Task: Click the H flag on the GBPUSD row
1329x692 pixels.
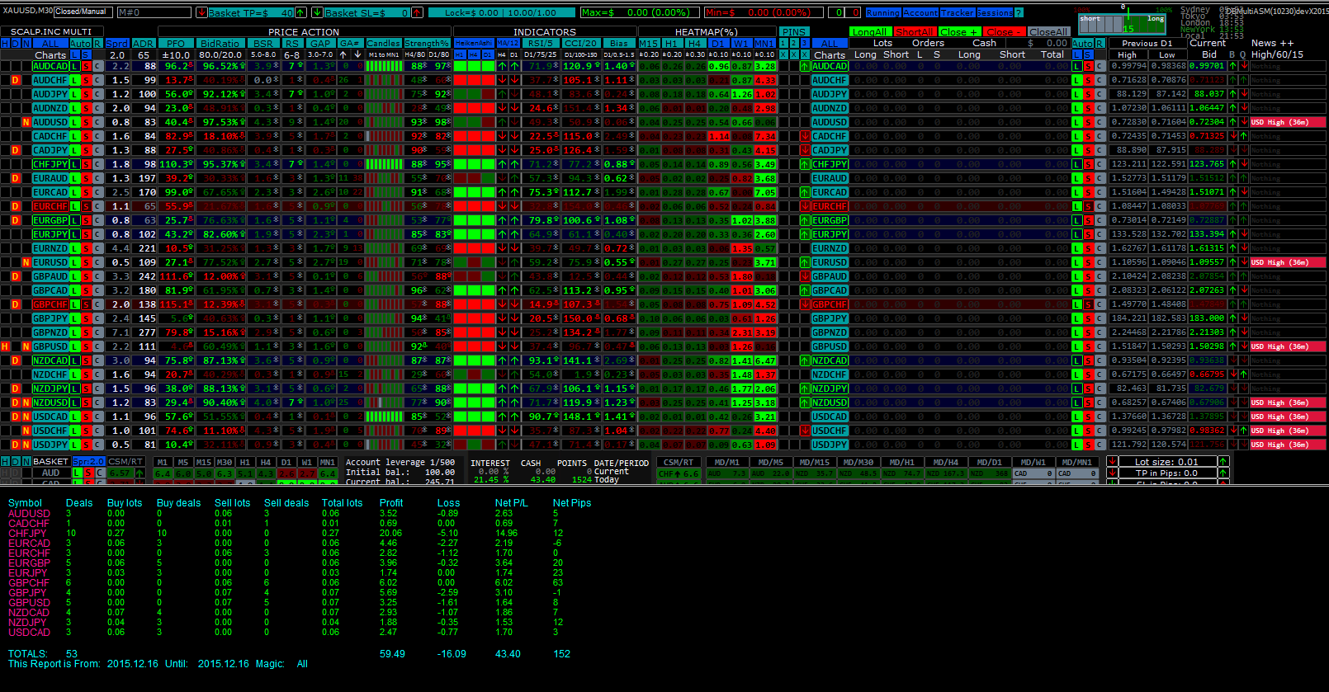Action: [x=5, y=346]
